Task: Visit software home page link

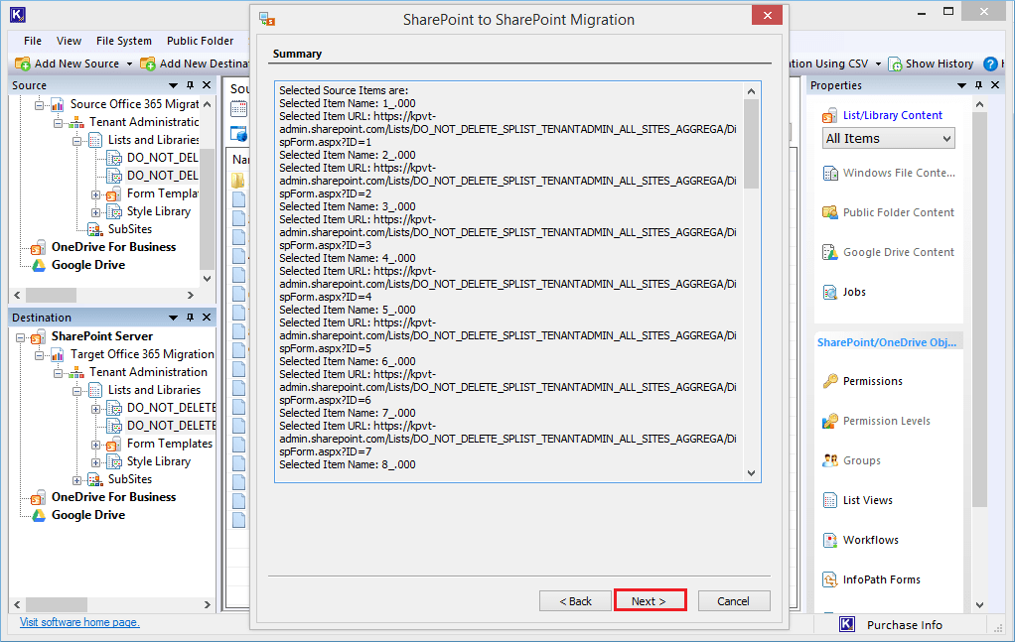Action: (x=79, y=622)
